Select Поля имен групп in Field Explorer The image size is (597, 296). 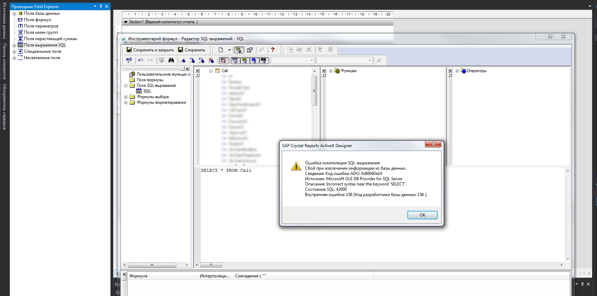click(x=40, y=32)
